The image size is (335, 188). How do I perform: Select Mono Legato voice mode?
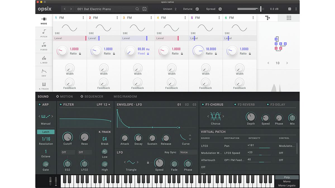287,185
